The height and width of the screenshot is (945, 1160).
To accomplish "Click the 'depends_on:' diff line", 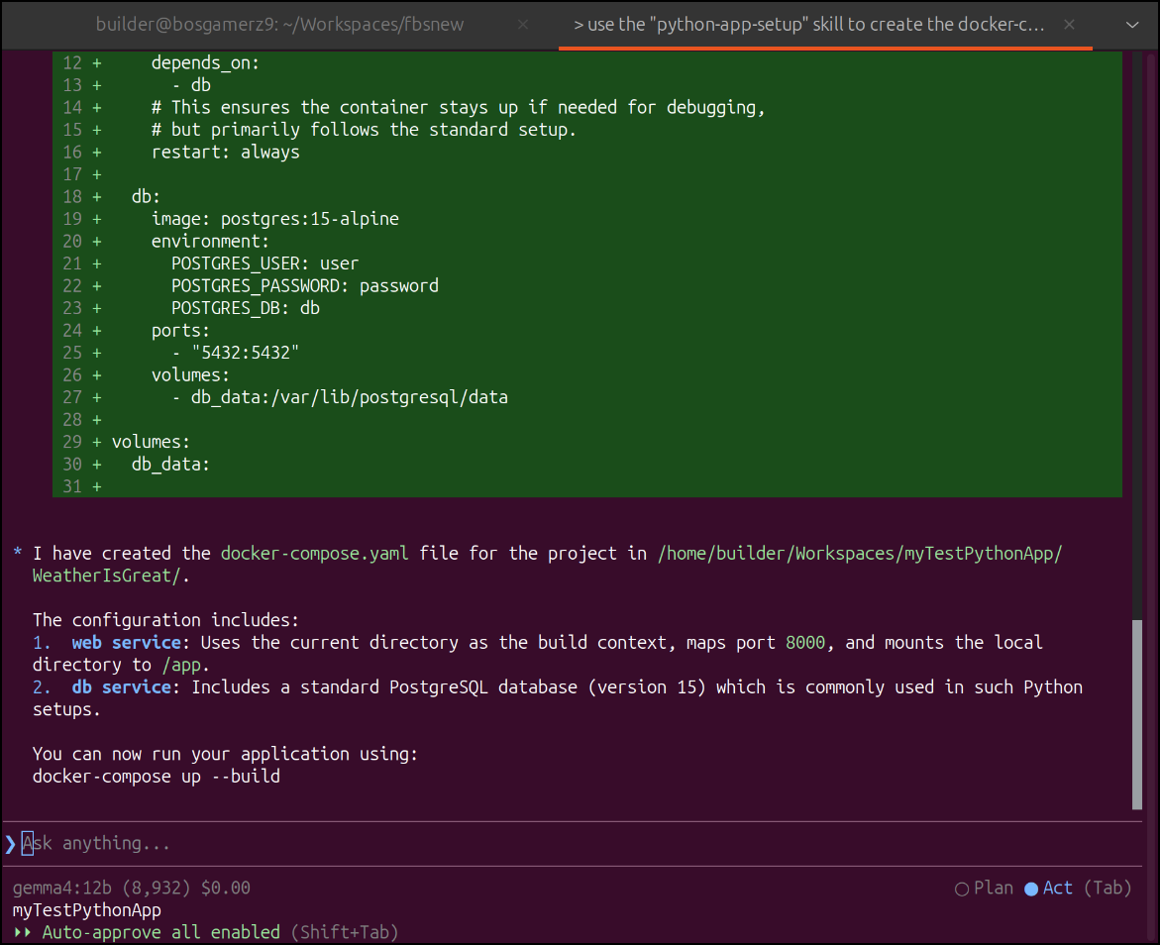I will tap(206, 63).
